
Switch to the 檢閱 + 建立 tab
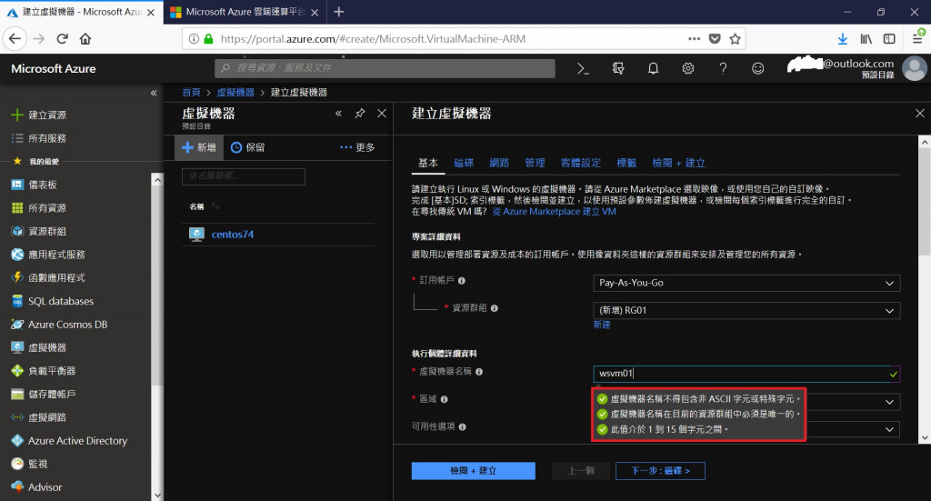point(678,163)
